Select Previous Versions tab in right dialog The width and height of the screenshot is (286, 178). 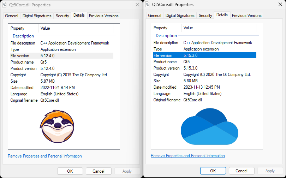[246, 16]
